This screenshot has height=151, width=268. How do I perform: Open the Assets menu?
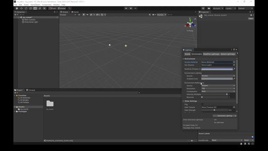pyautogui.click(x=26, y=5)
